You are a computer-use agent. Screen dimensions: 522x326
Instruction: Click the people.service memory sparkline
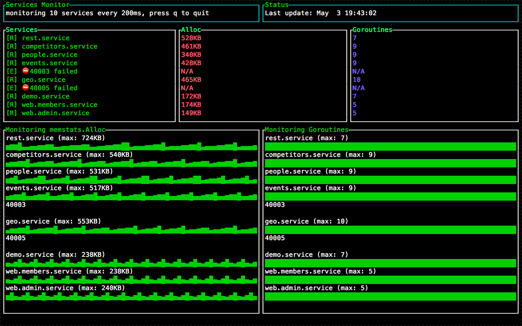tap(131, 180)
